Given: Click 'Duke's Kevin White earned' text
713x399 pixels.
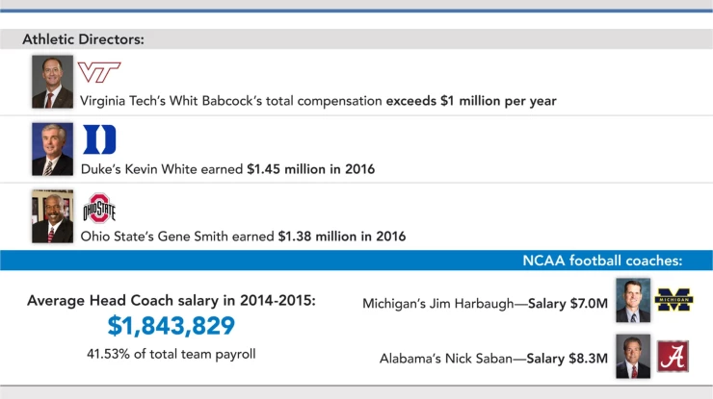Looking at the screenshot, I should coord(162,169).
